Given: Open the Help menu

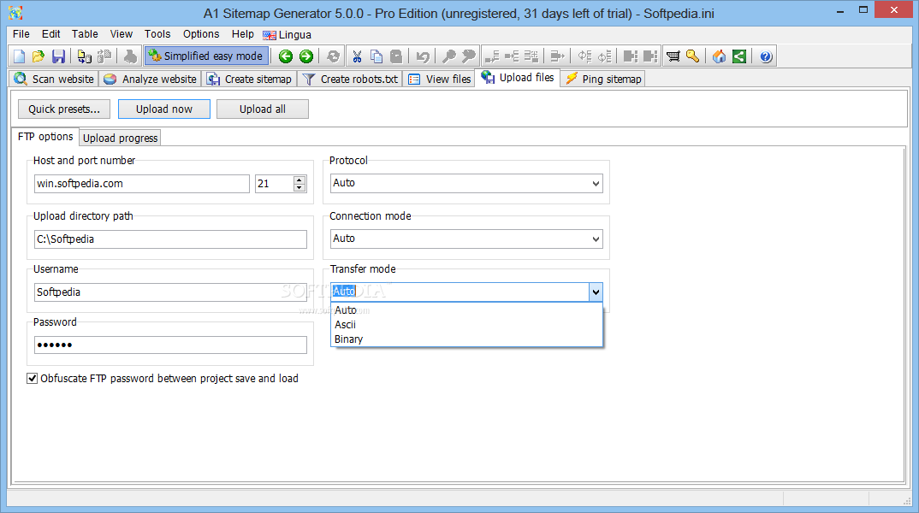Looking at the screenshot, I should click(x=243, y=34).
